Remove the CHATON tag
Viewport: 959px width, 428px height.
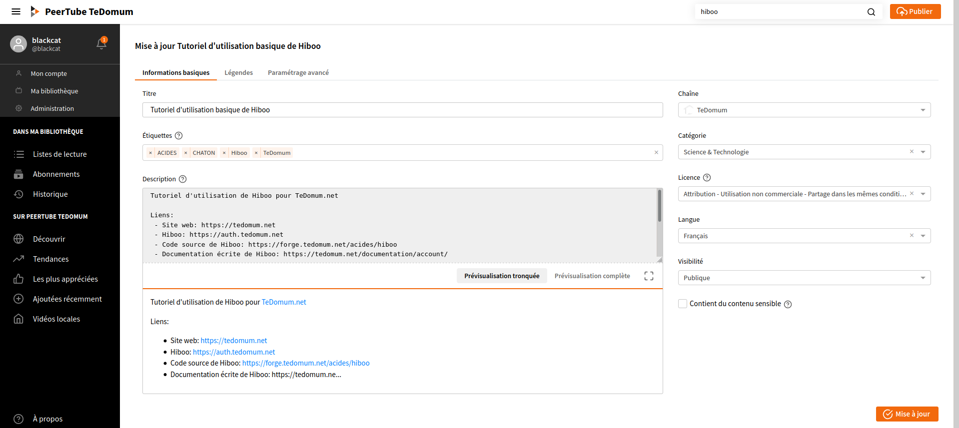point(186,153)
